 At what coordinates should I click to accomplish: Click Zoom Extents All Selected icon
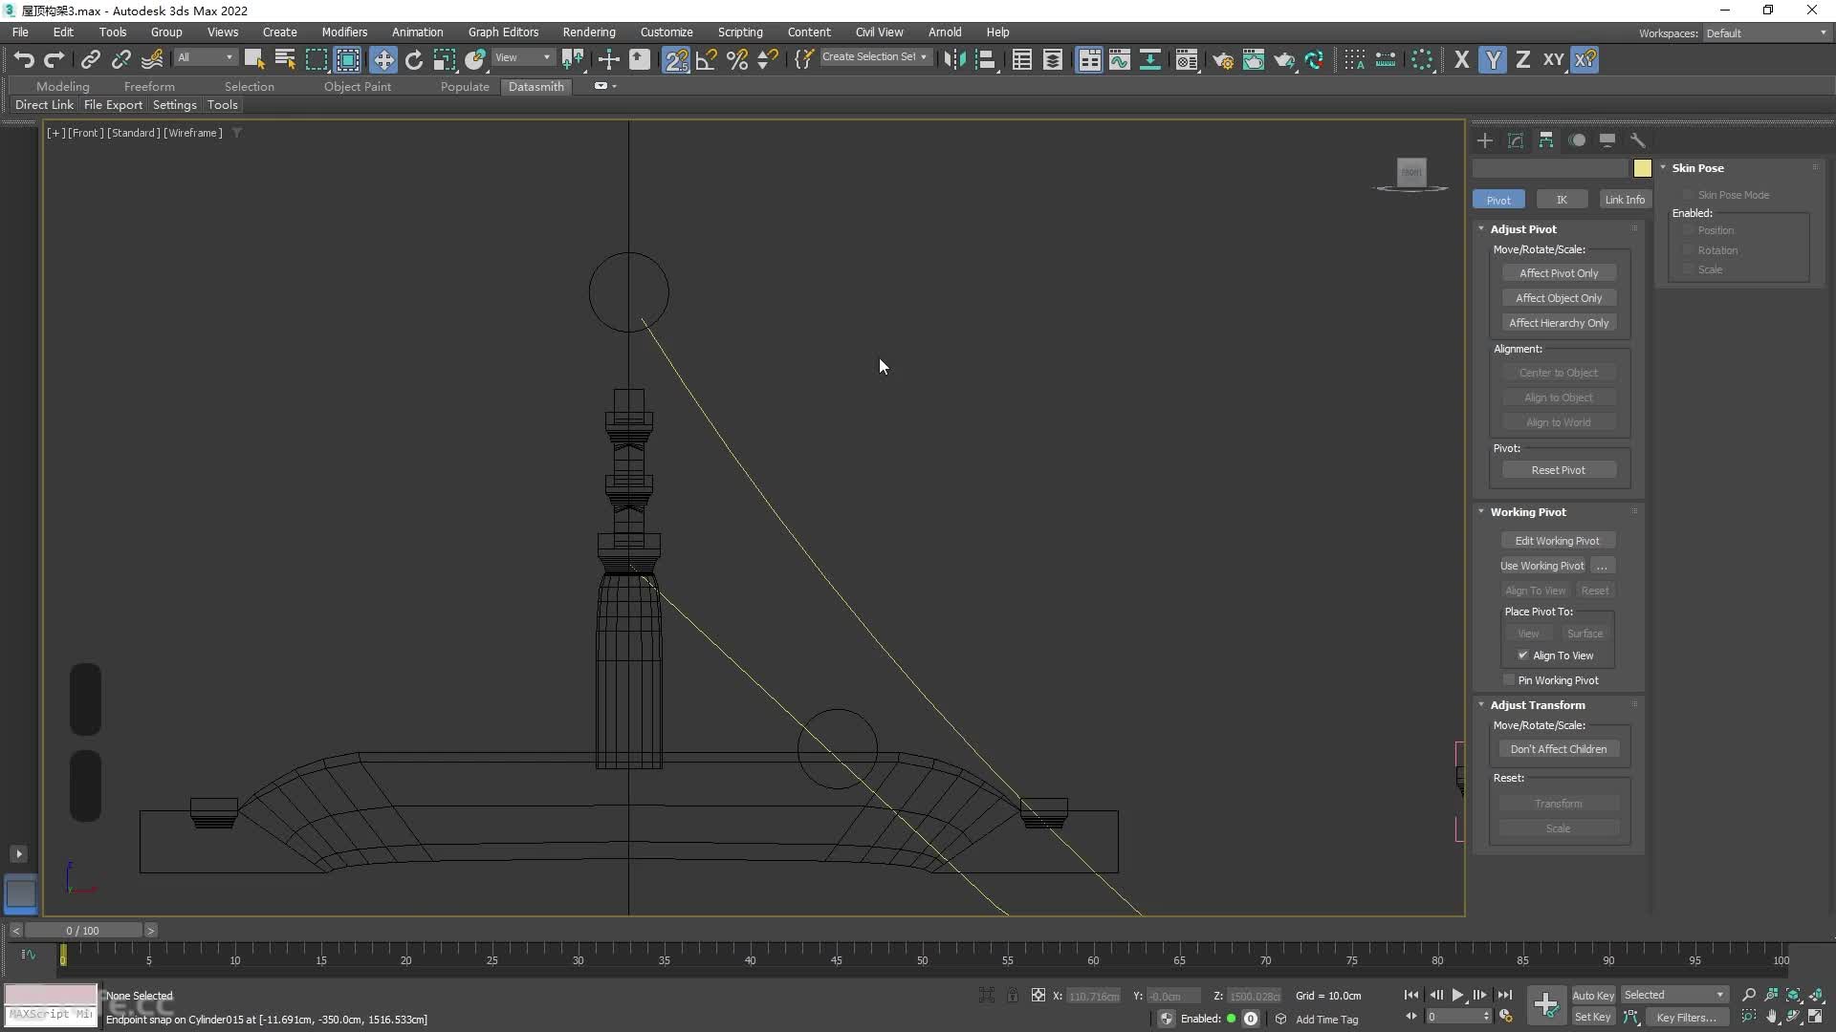[1817, 995]
